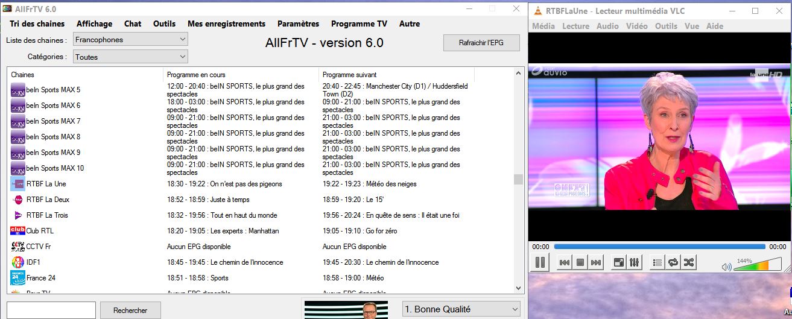
Task: Open the VLC Audio menu
Action: [x=607, y=26]
